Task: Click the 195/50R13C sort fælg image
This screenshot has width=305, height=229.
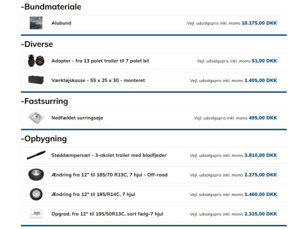Action: (36, 214)
